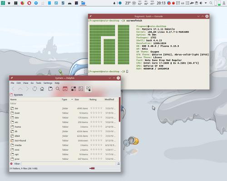Sort files by the Size column header
The width and height of the screenshot is (227, 181).
(x=81, y=100)
